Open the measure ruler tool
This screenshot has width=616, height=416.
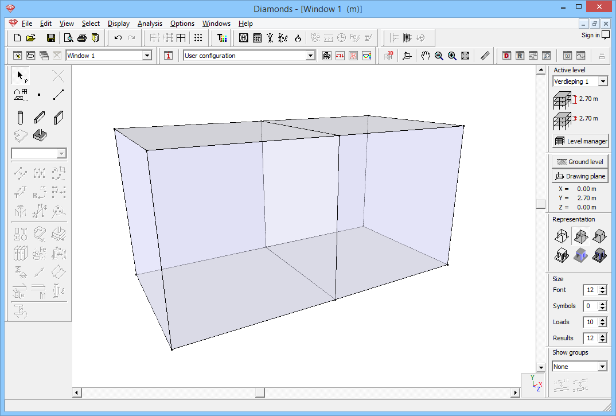[485, 56]
